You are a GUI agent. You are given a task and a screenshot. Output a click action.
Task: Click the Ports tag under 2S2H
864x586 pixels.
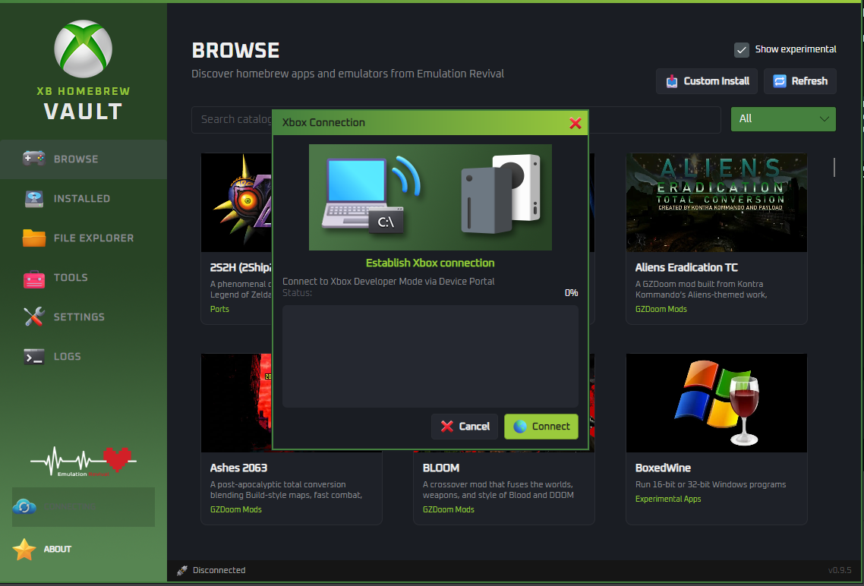pos(219,310)
